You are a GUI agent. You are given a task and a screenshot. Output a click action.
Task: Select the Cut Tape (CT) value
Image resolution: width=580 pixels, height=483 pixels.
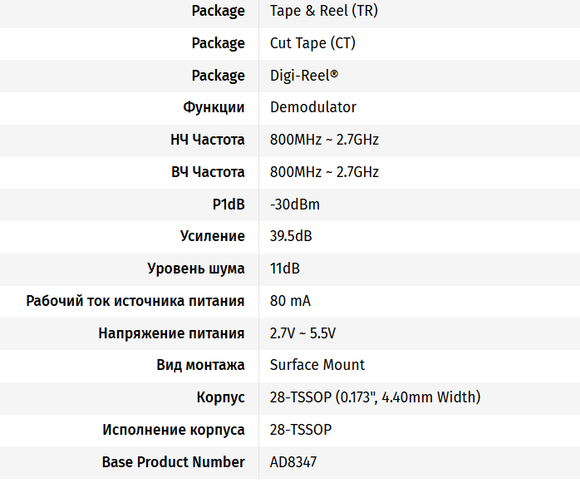[x=312, y=43]
